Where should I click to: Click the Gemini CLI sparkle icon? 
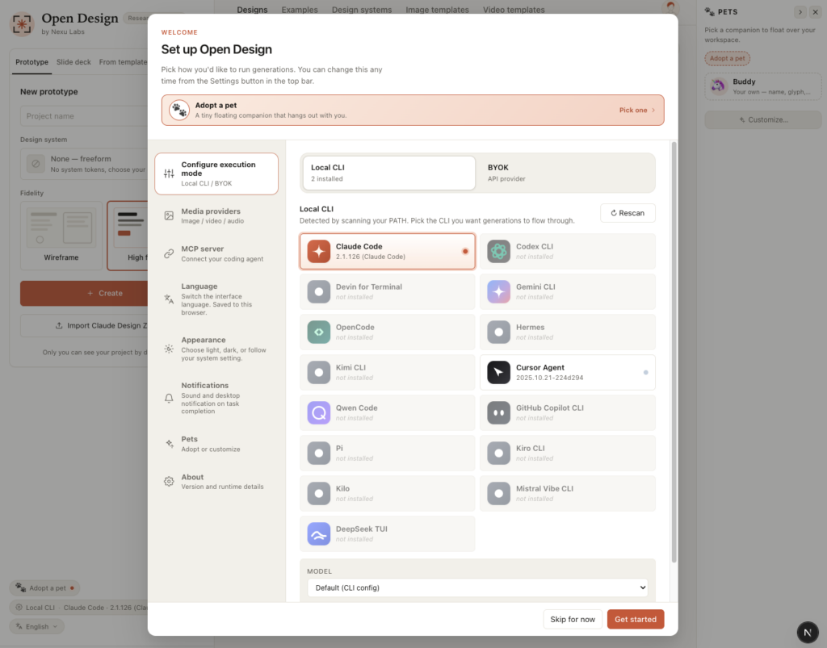[498, 292]
